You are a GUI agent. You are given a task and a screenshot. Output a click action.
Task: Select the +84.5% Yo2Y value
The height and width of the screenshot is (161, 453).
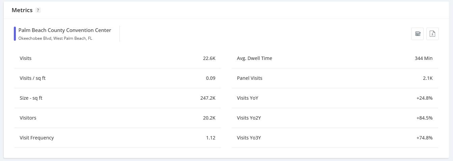424,118
